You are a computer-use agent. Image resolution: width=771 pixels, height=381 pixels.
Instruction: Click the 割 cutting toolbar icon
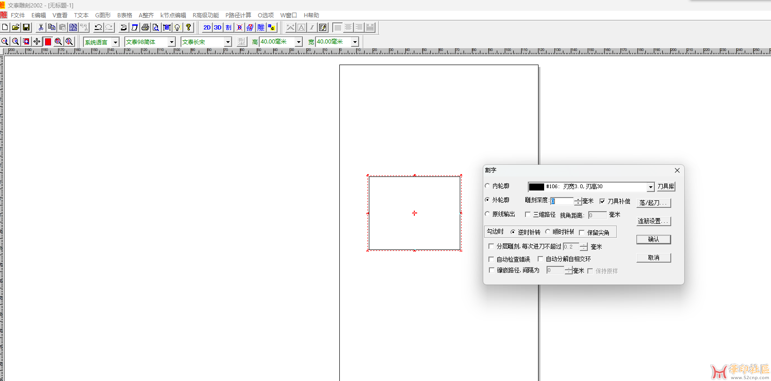coord(228,27)
